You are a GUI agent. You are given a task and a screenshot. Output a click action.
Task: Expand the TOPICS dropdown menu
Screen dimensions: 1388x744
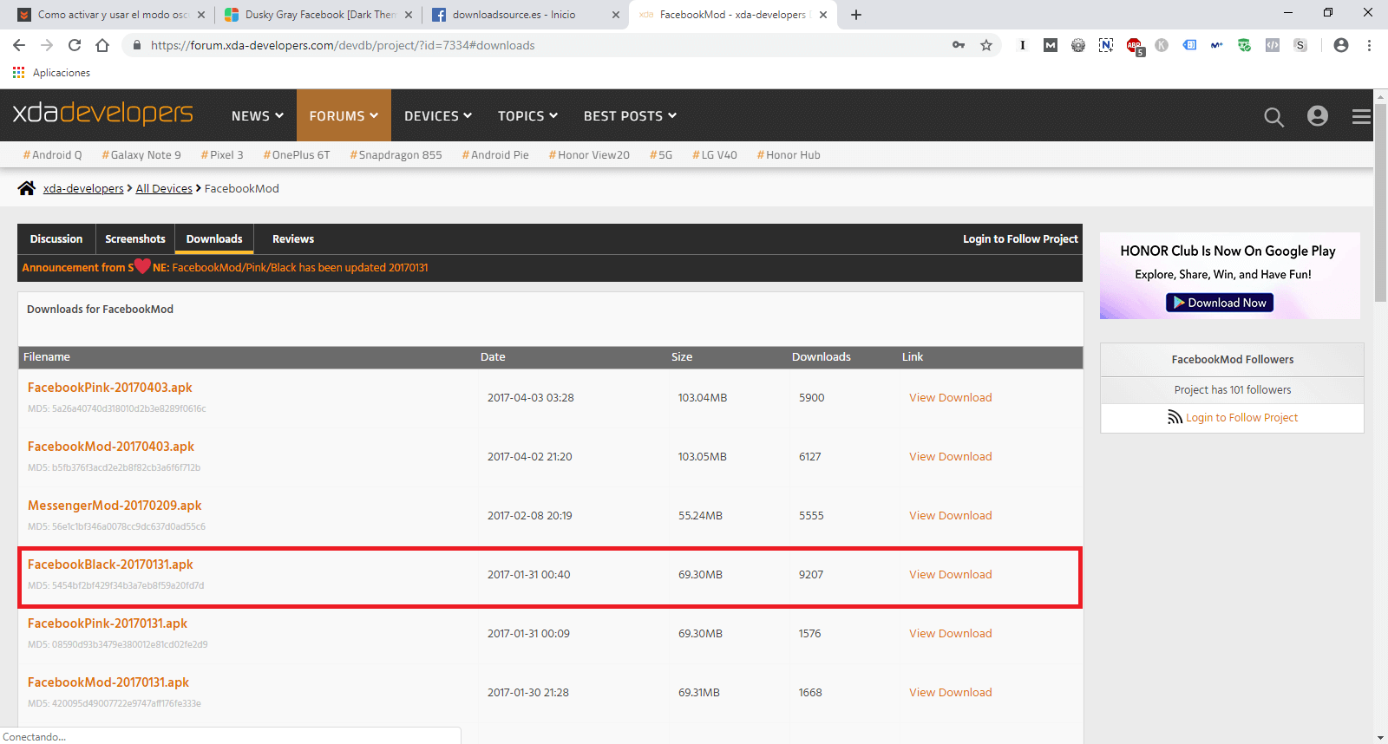[x=527, y=115]
